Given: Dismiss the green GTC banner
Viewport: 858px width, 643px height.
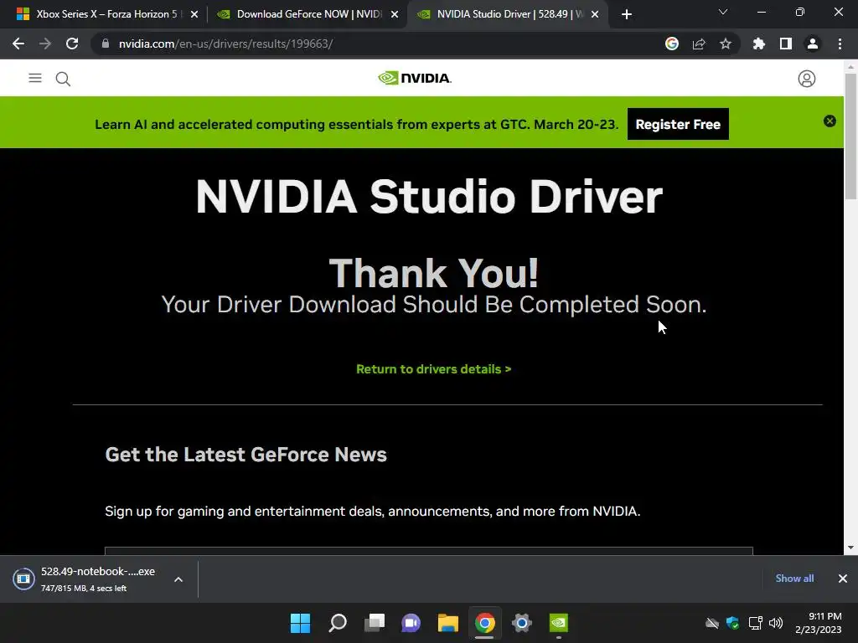Looking at the screenshot, I should click(830, 121).
